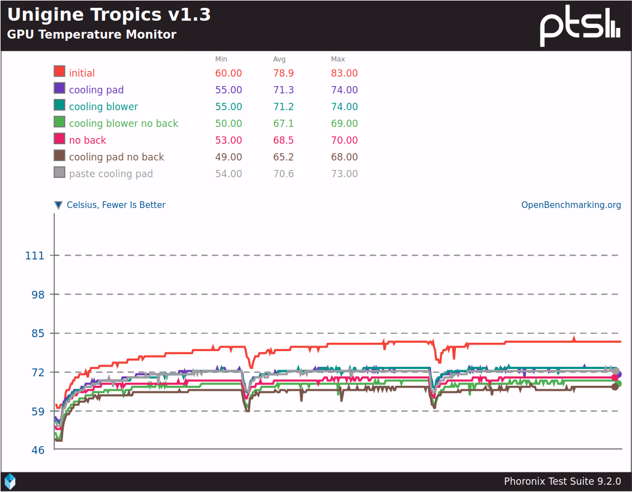Click the Phoronix icon in the footer
This screenshot has width=632, height=492.
coord(10,481)
